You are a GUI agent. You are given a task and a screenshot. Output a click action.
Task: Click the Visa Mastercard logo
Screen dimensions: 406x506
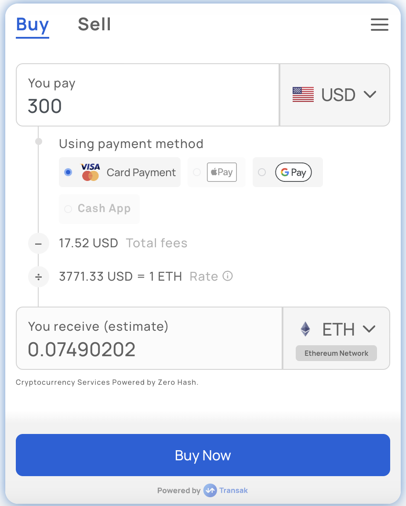pos(91,172)
